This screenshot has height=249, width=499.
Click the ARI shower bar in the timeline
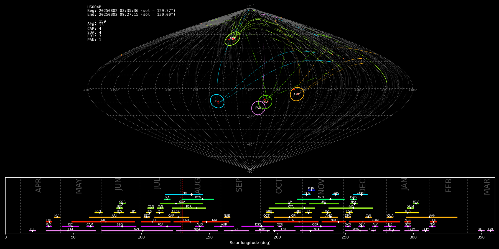tap(114, 217)
